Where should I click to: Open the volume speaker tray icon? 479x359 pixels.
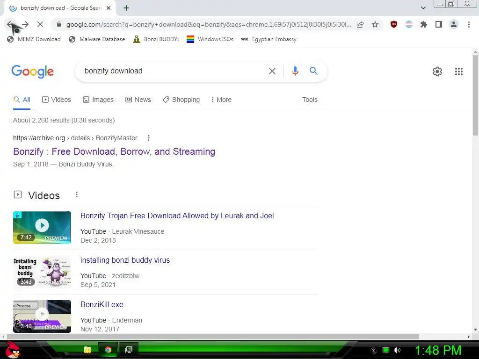(397, 350)
